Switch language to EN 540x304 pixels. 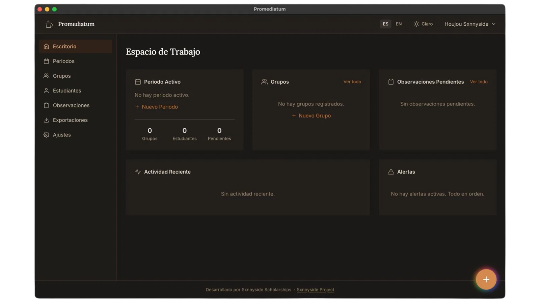pyautogui.click(x=399, y=24)
